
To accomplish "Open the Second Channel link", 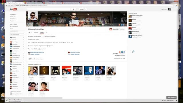I will pos(75,52).
